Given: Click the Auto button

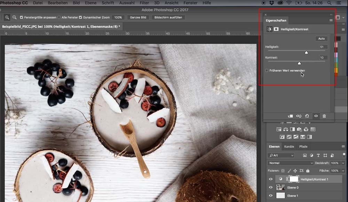Looking at the screenshot, I should click(321, 39).
